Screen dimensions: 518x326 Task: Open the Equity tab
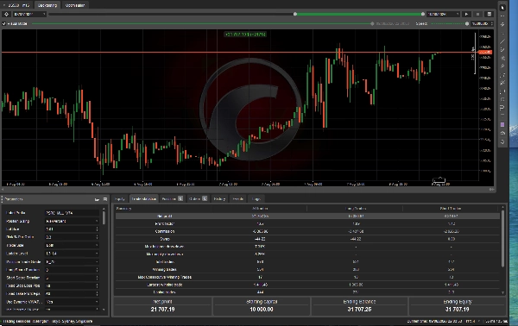(x=120, y=198)
